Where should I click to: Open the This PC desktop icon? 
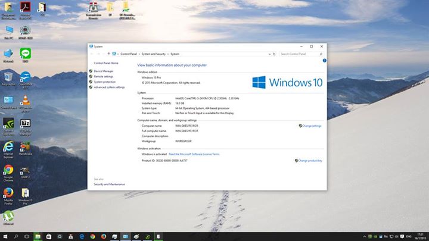click(9, 32)
